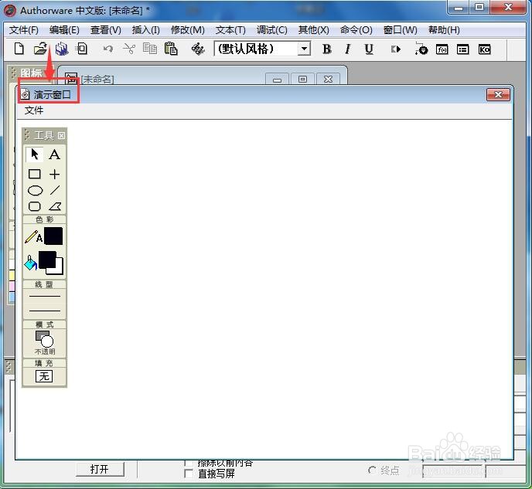
Task: Open the 窗口(W) menu
Action: pyautogui.click(x=400, y=30)
